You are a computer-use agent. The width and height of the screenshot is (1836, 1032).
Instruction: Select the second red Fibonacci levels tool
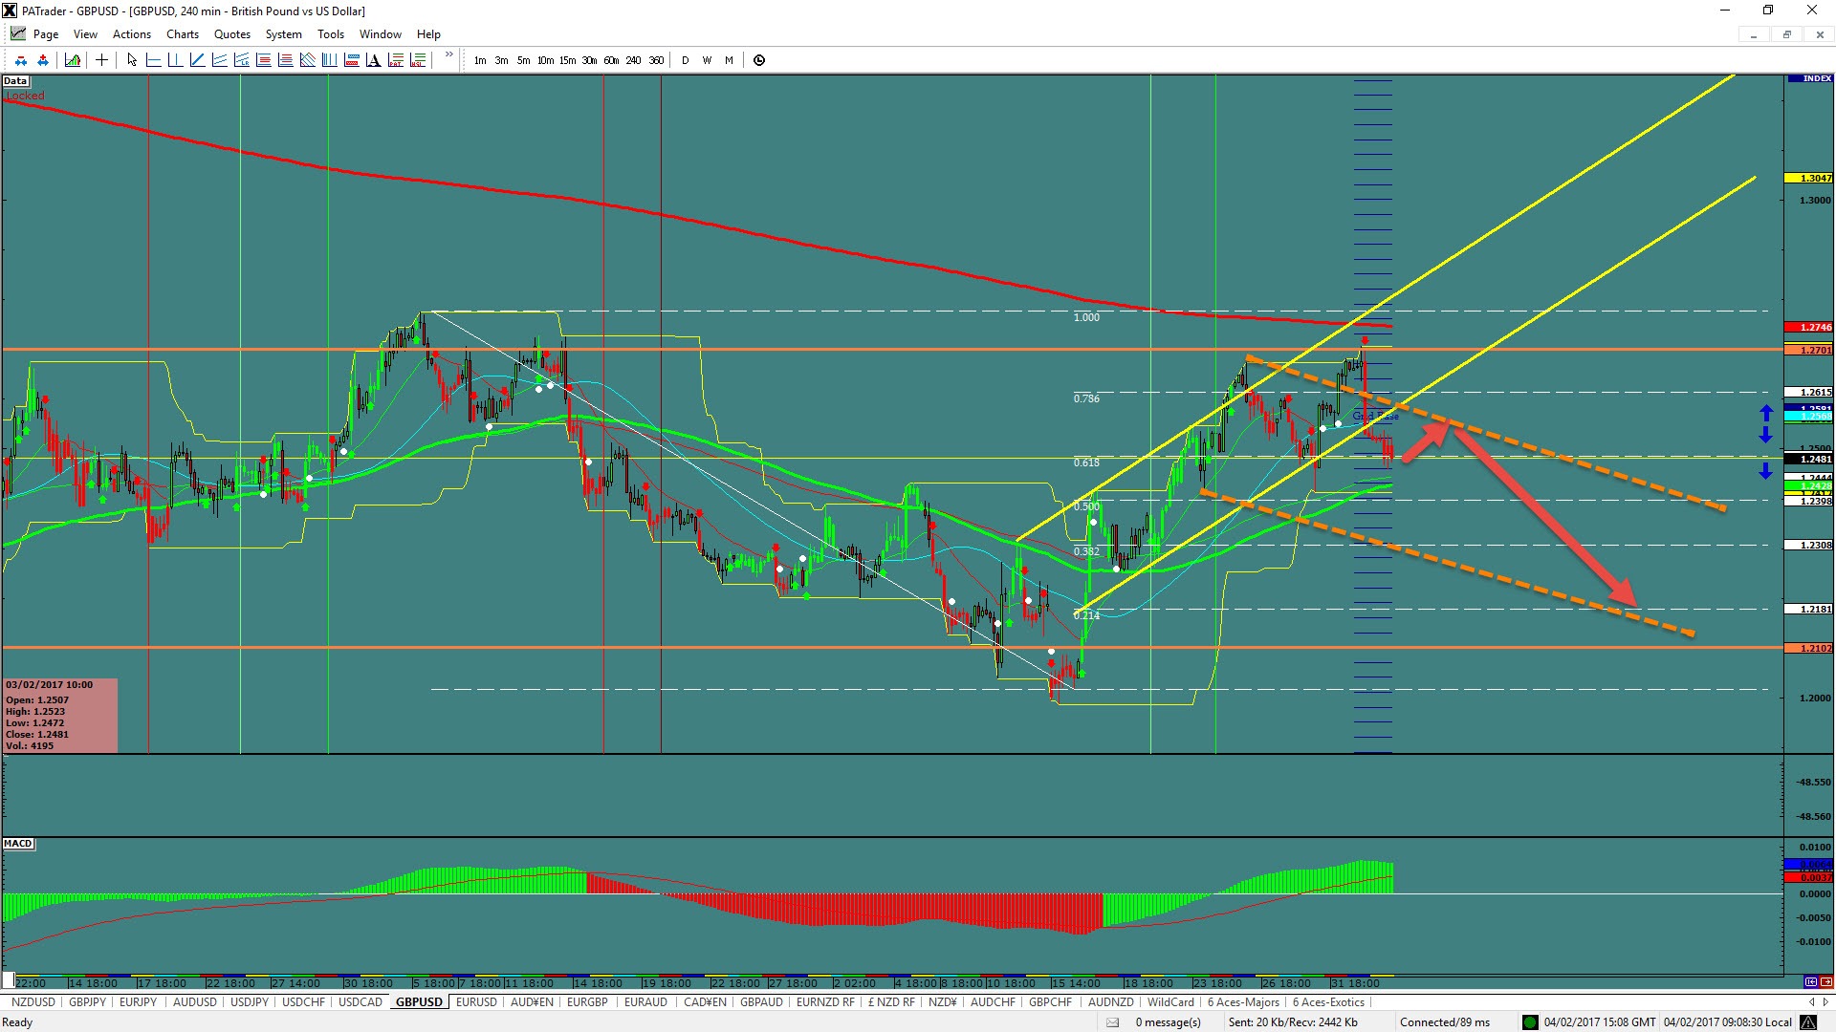pyautogui.click(x=285, y=60)
